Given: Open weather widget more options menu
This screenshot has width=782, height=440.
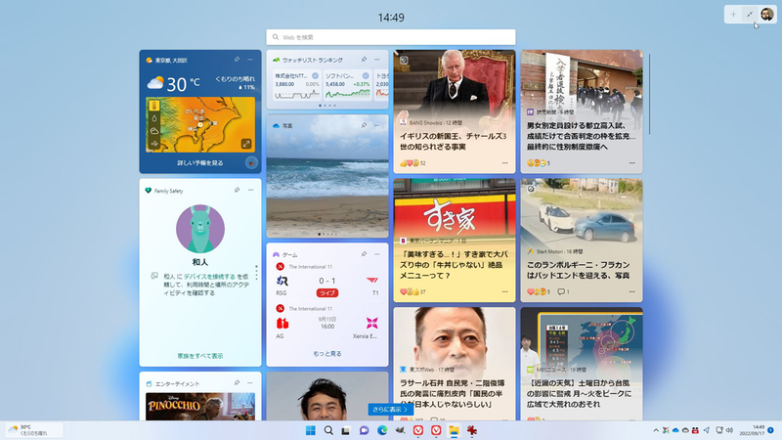Looking at the screenshot, I should pos(250,60).
